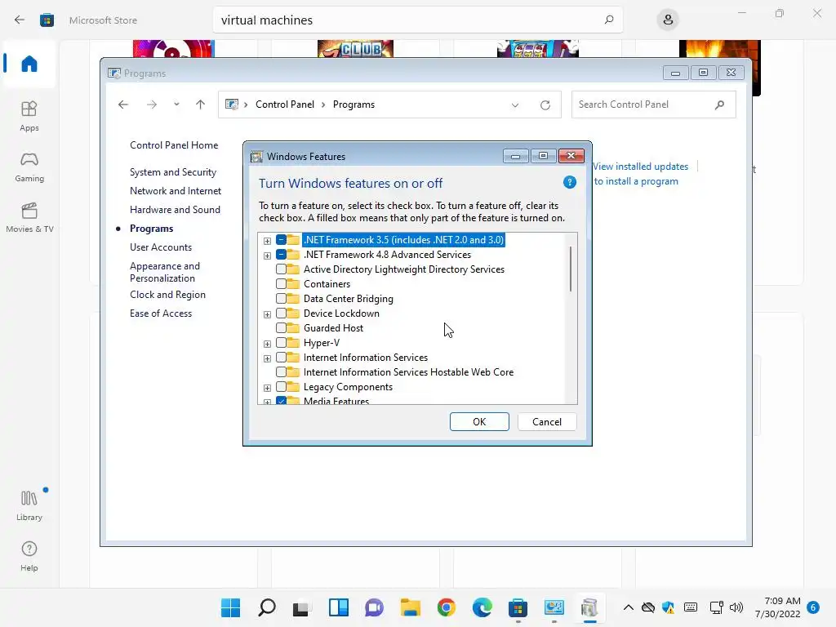
Task: Expand the Internet Information Services node
Action: click(x=267, y=359)
